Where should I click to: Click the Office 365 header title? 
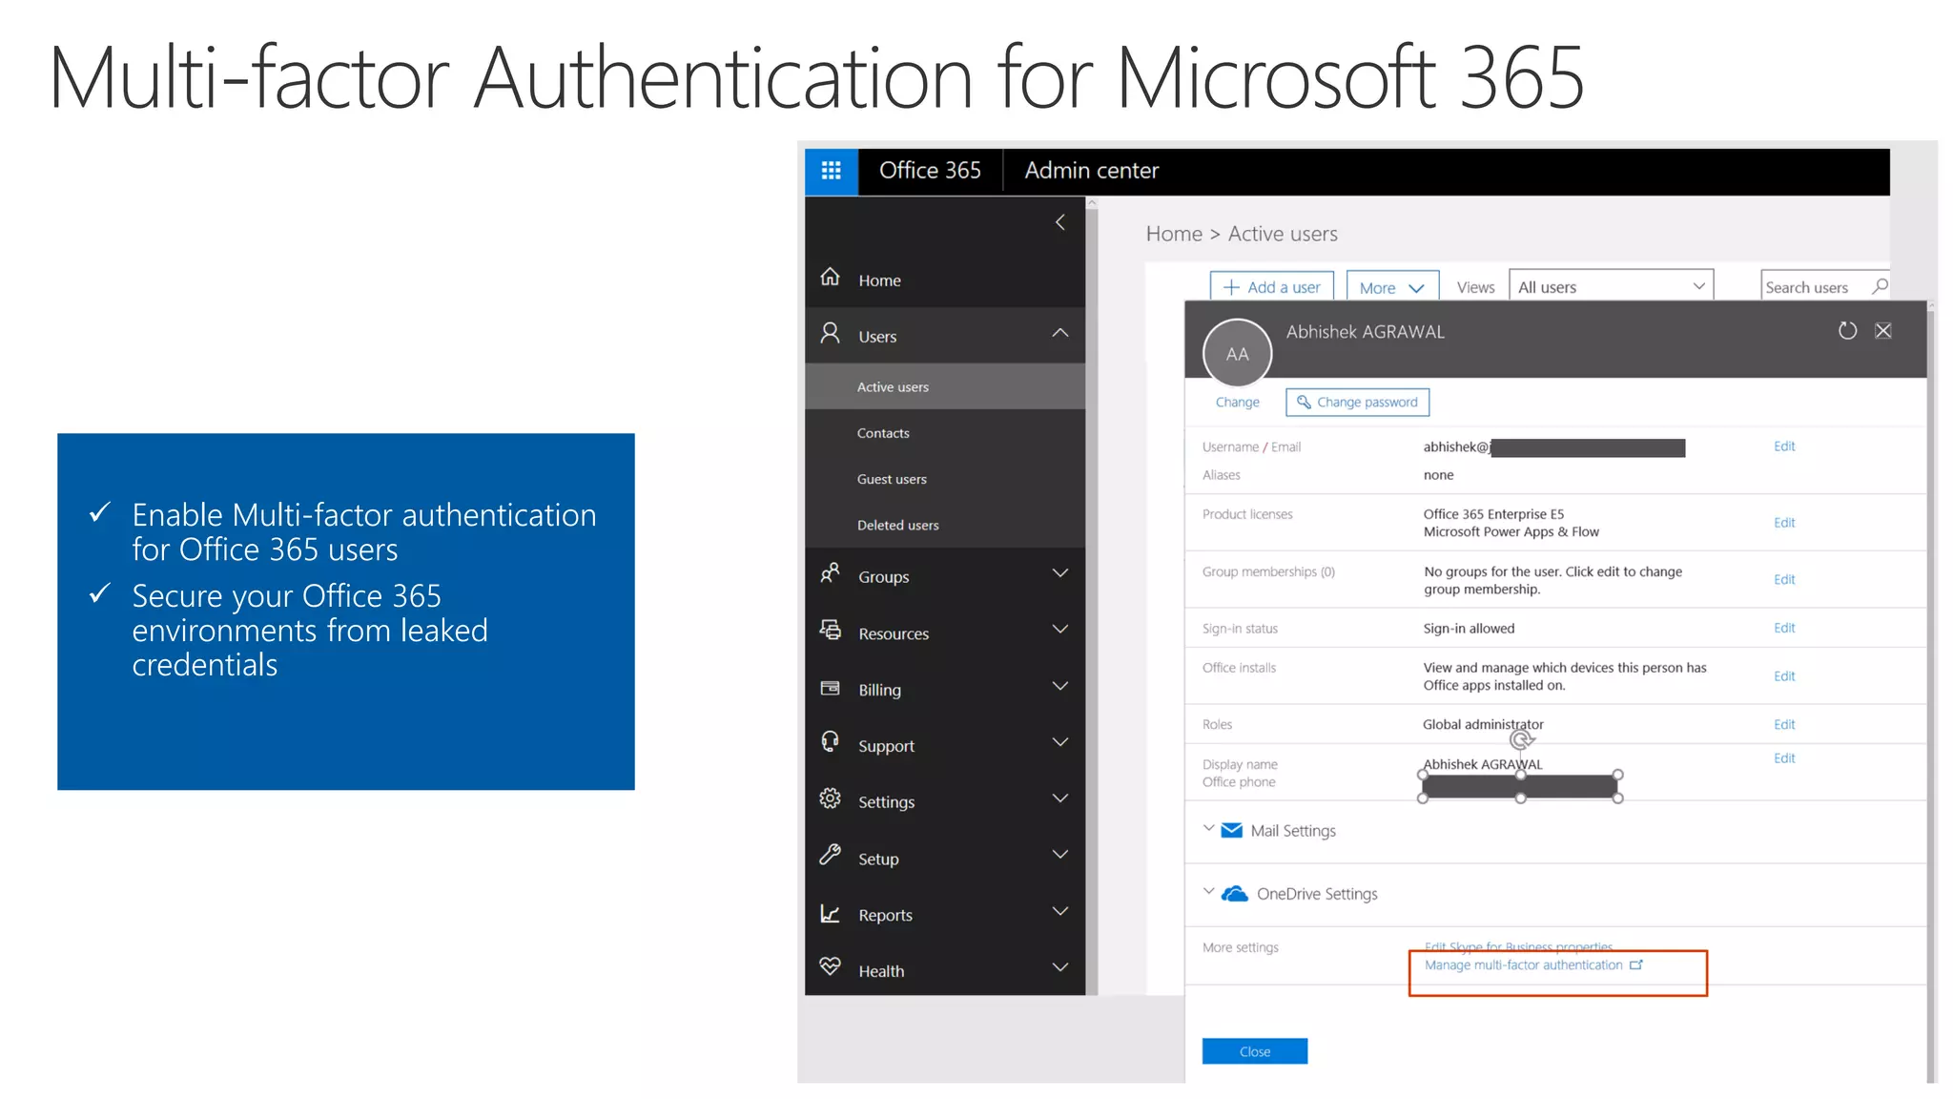[x=930, y=171]
